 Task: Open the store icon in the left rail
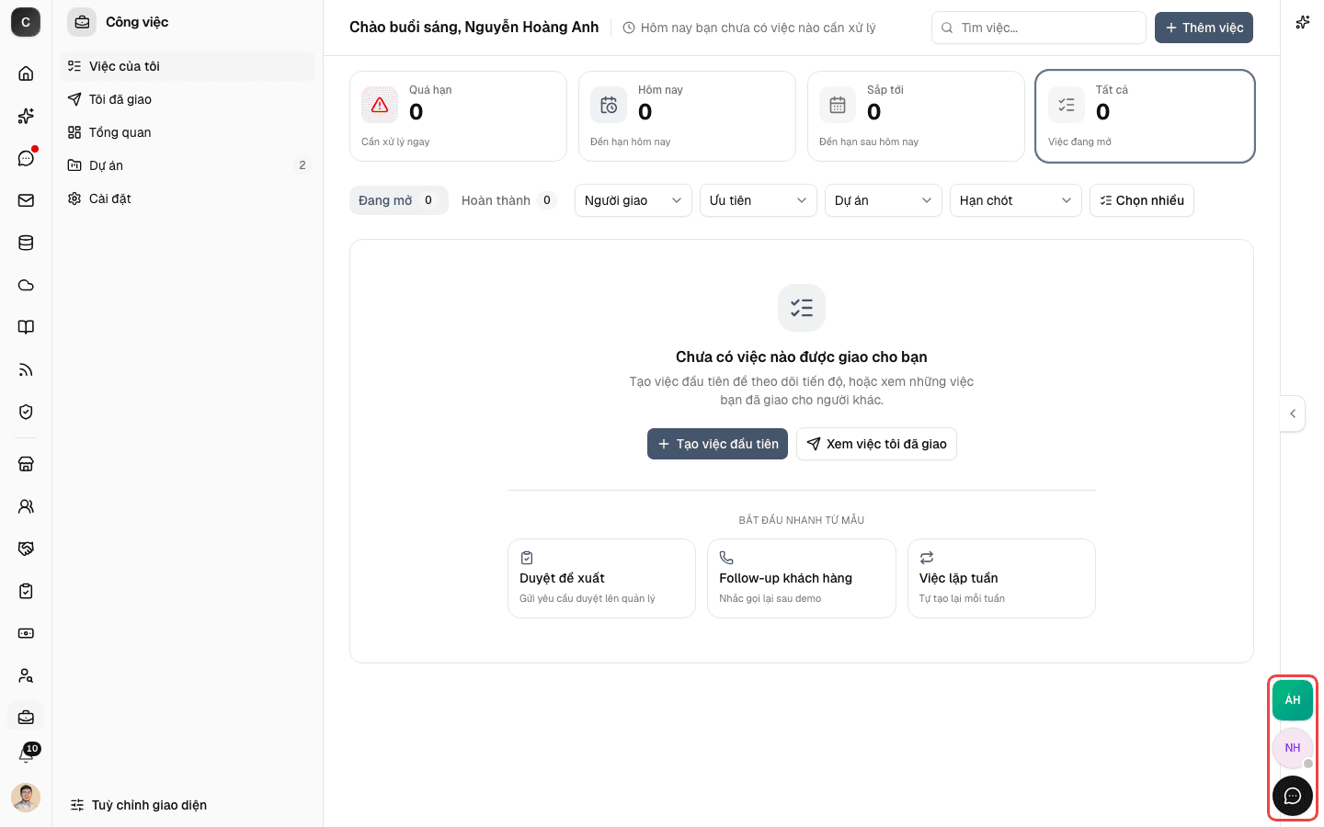pos(26,464)
